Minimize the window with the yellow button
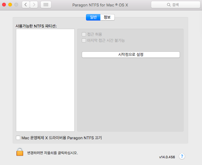This screenshot has width=202, height=165. click(x=10, y=5)
